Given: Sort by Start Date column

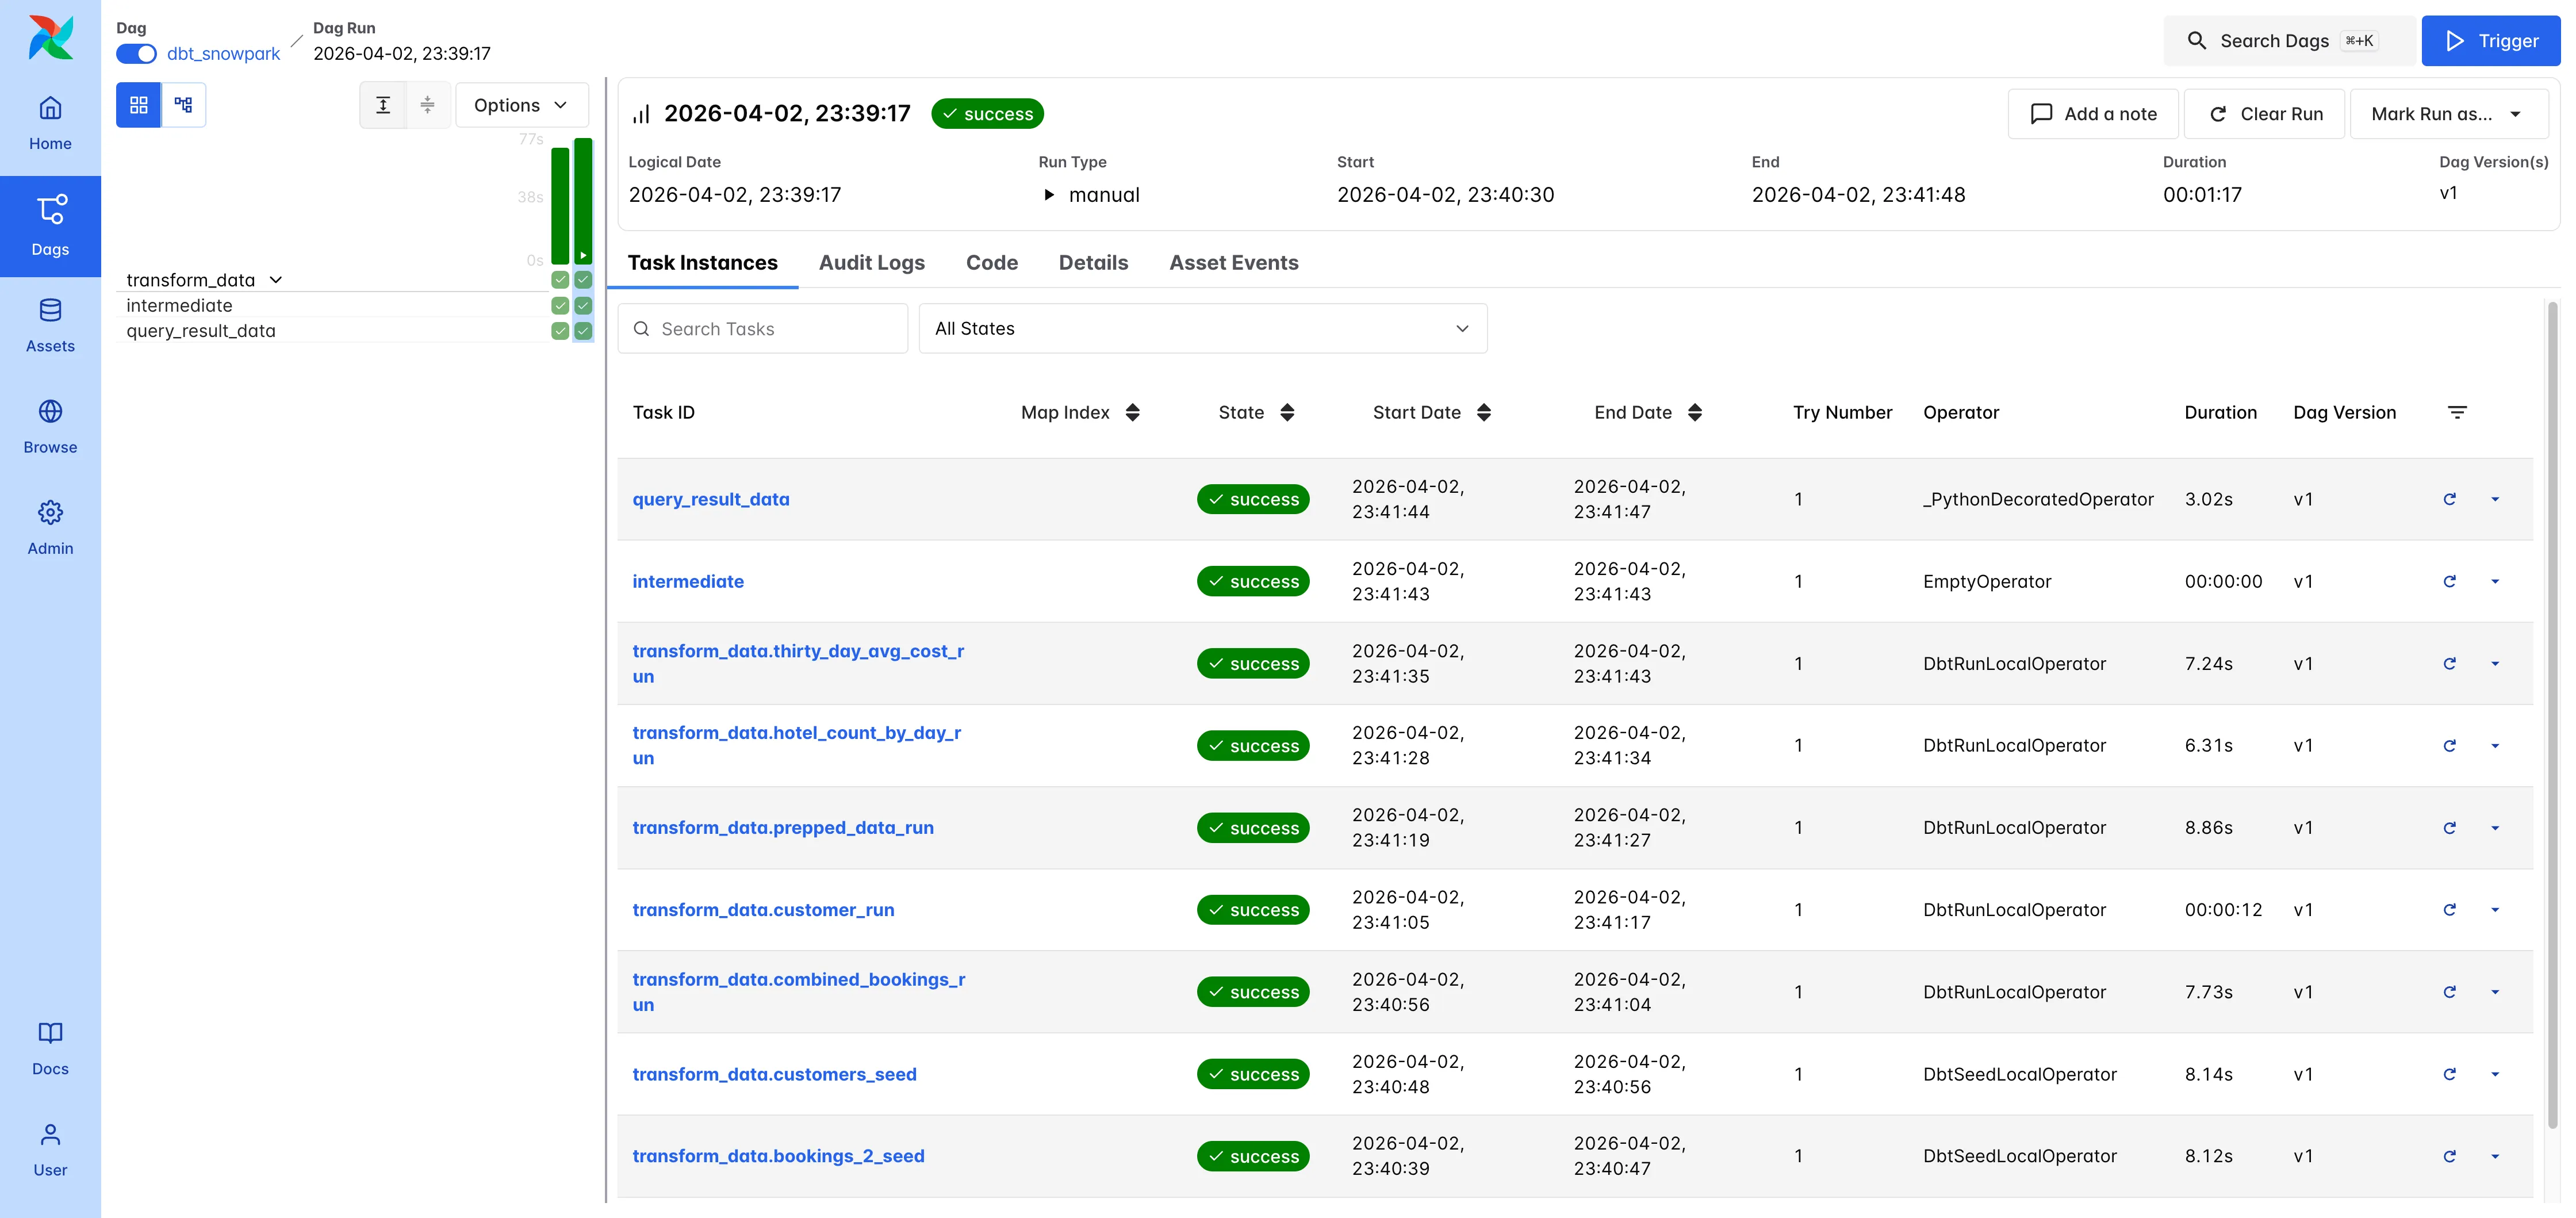Looking at the screenshot, I should point(1484,412).
